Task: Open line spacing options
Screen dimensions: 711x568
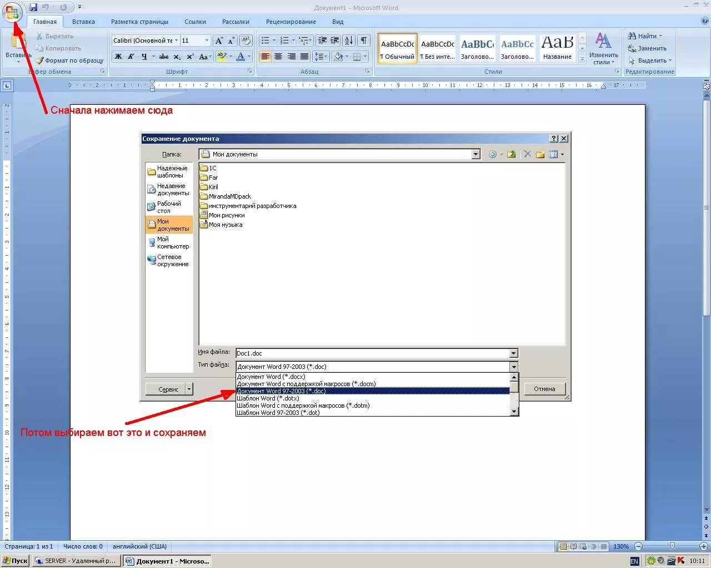Action: click(321, 57)
